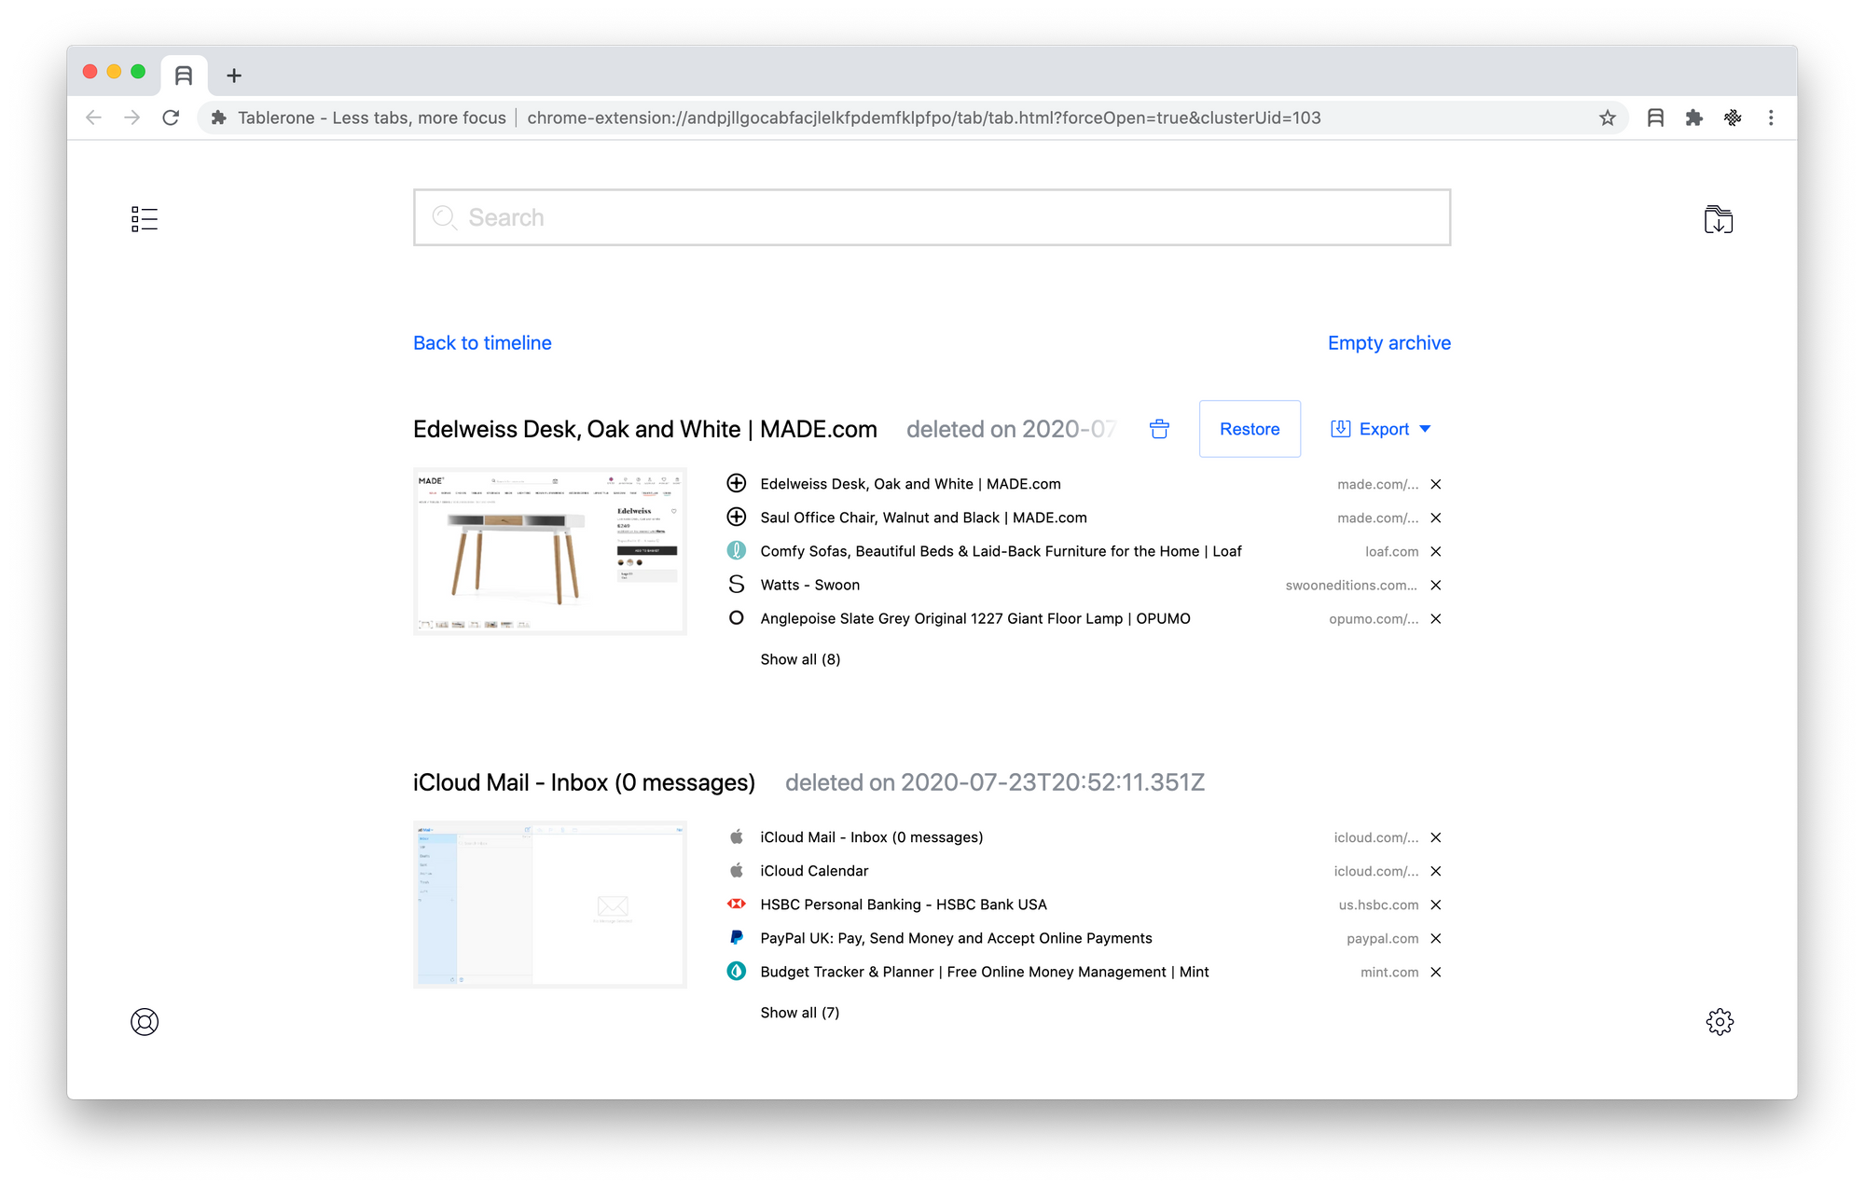
Task: Open the Chrome extensions puzzle icon
Action: (x=1694, y=117)
